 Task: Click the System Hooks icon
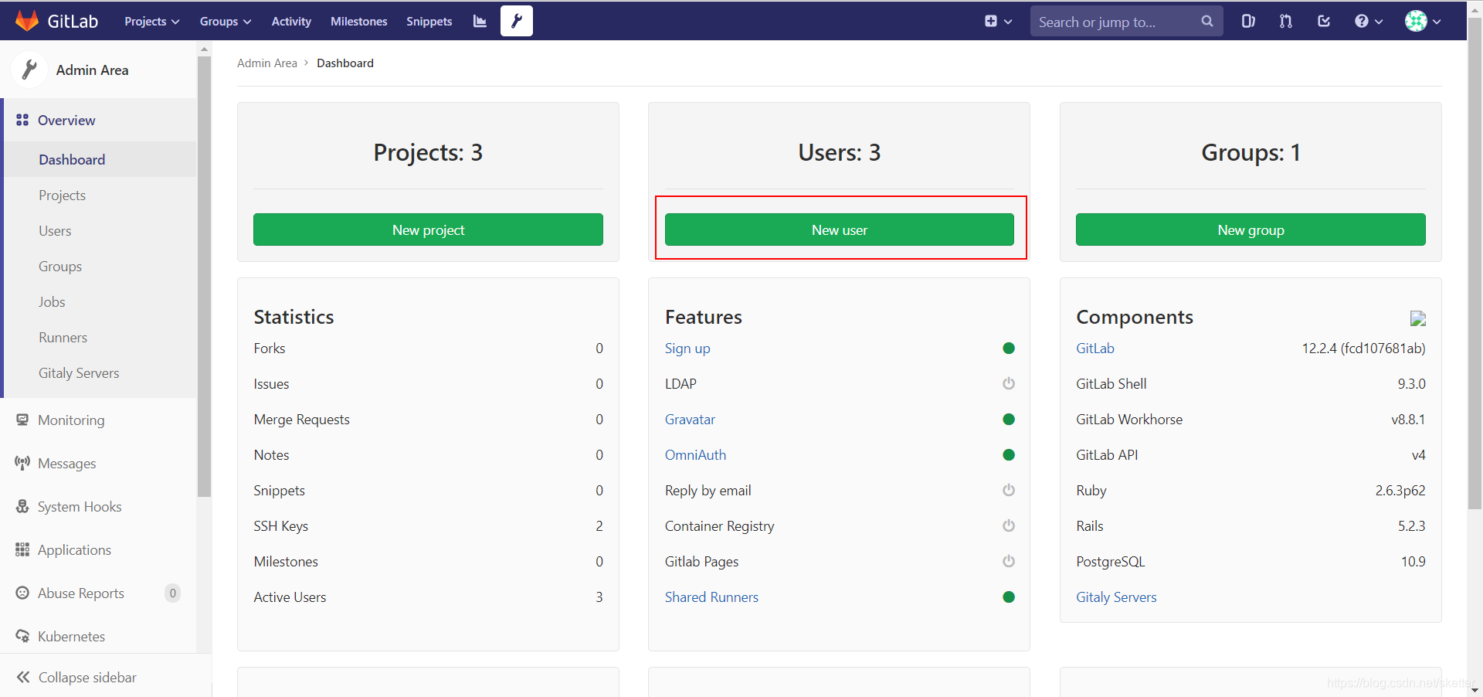pyautogui.click(x=22, y=506)
